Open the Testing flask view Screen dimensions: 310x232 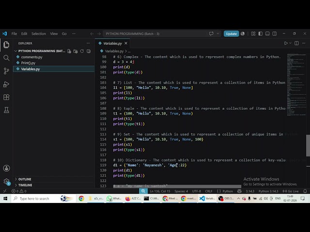coord(6,110)
